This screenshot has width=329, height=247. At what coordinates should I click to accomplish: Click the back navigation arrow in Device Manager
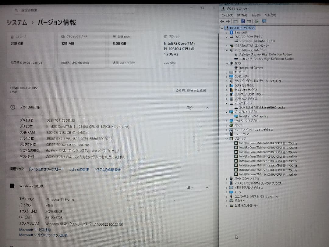(222, 21)
